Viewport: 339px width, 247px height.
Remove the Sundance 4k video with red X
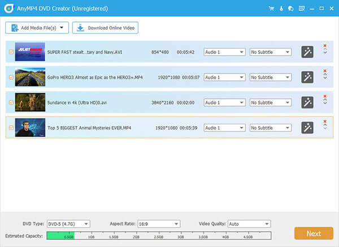(325, 96)
